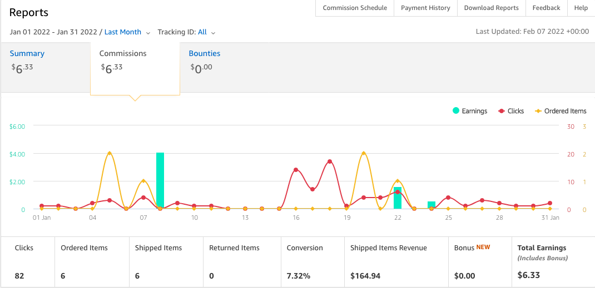The image size is (595, 288).
Task: Click the Ordered Items peak on Jan 05
Action: click(110, 153)
